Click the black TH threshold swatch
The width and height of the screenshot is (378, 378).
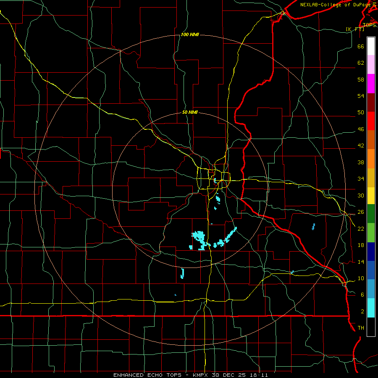(371, 327)
